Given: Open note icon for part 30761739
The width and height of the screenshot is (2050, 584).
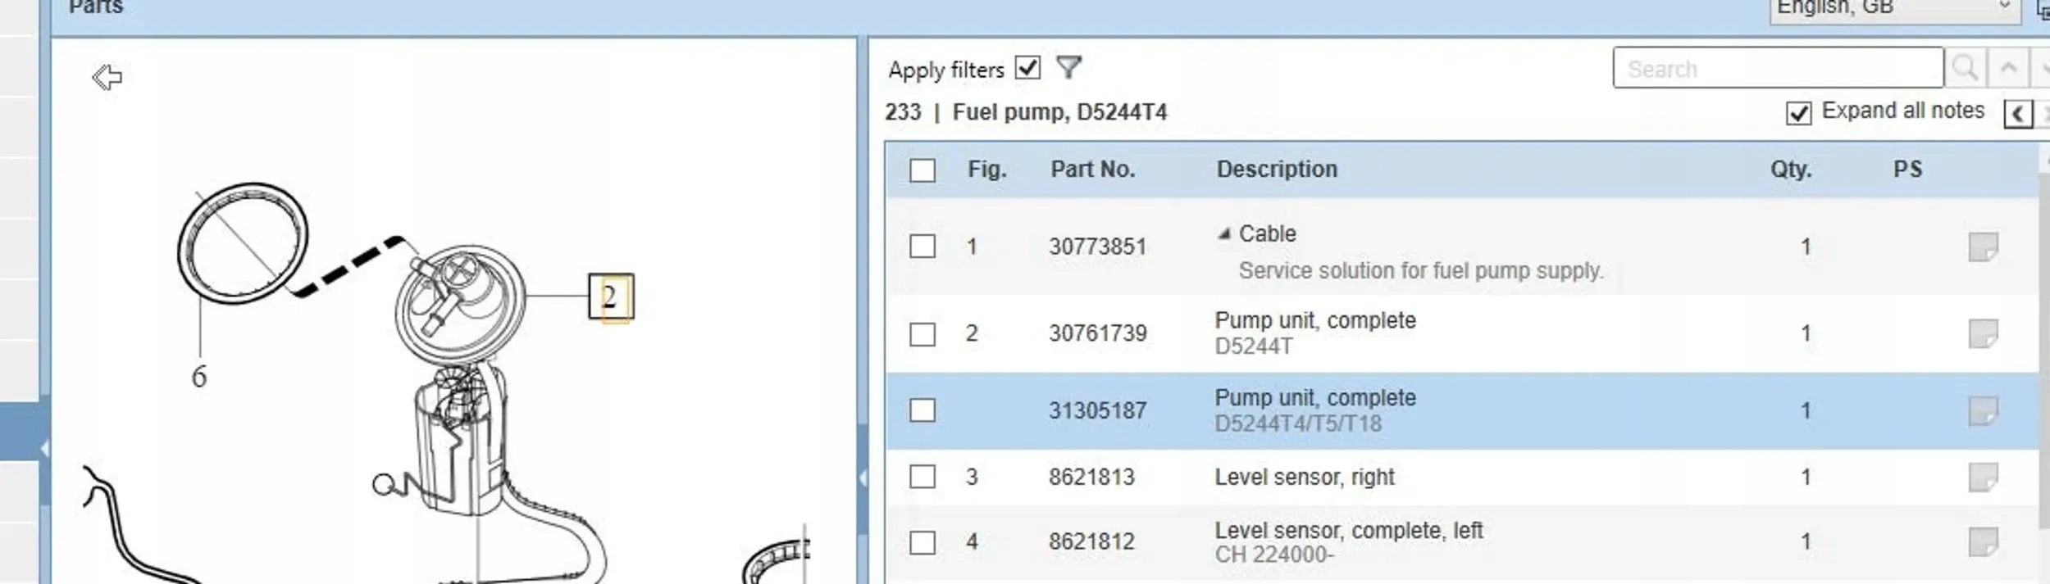Looking at the screenshot, I should [1983, 333].
